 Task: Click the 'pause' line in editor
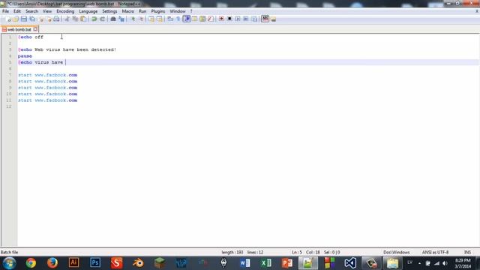pyautogui.click(x=25, y=56)
